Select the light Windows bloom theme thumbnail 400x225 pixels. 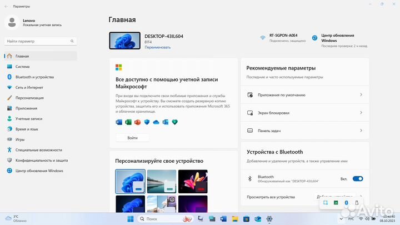pos(130,181)
